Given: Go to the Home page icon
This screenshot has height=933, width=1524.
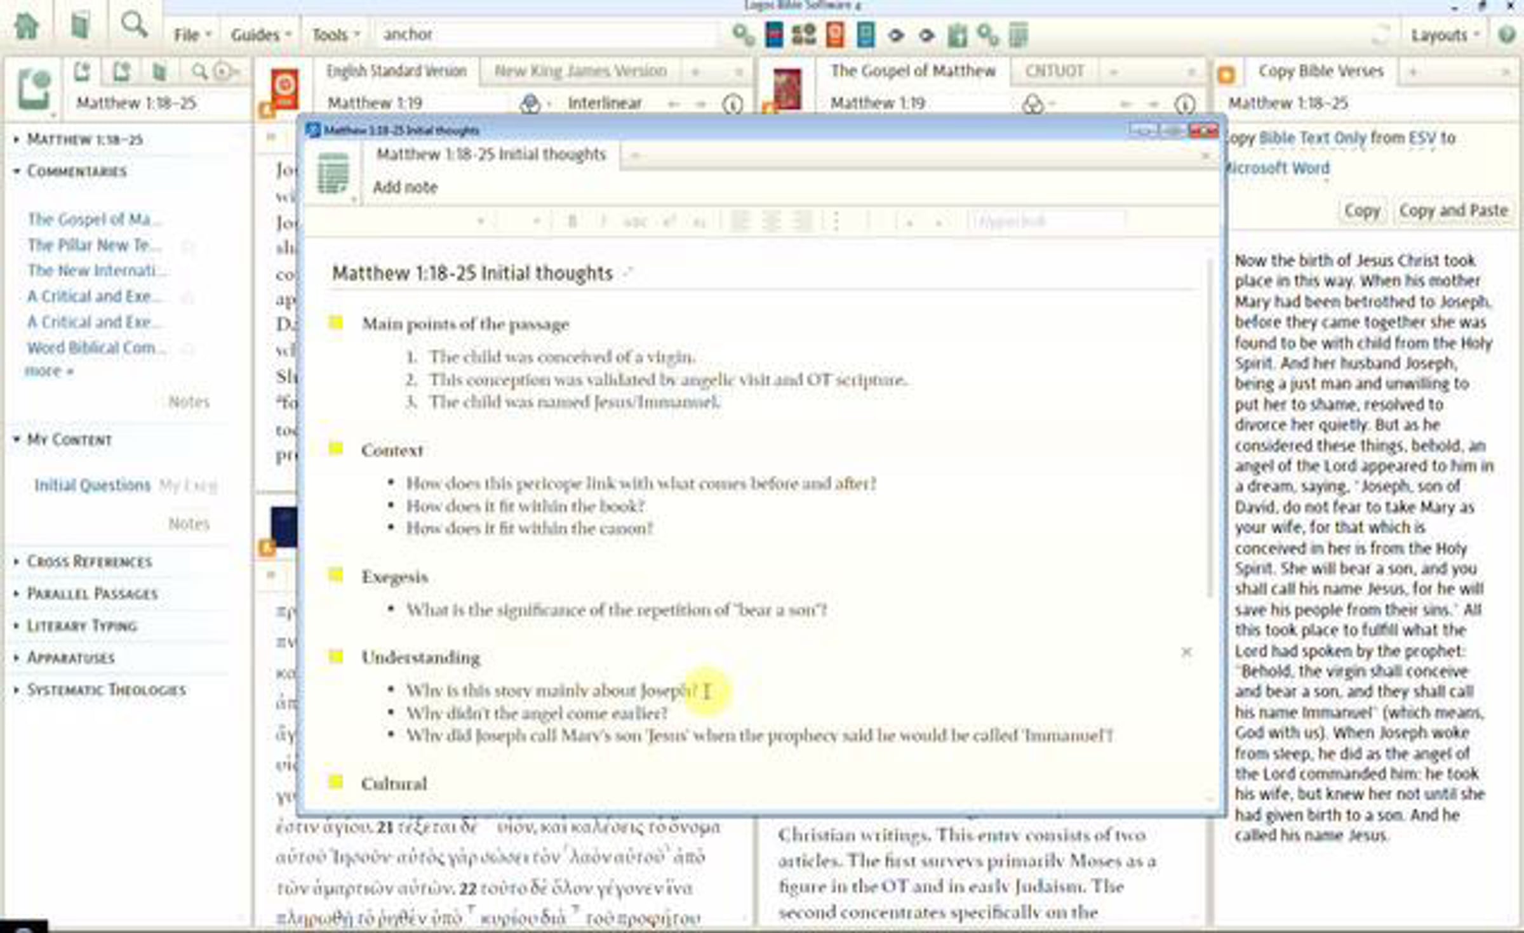Looking at the screenshot, I should point(27,27).
